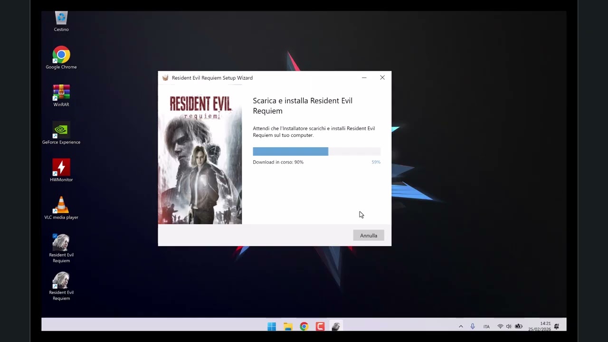Click the Resident Evil installer taskbar icon
Viewport: 608px width, 342px height.
(x=336, y=326)
